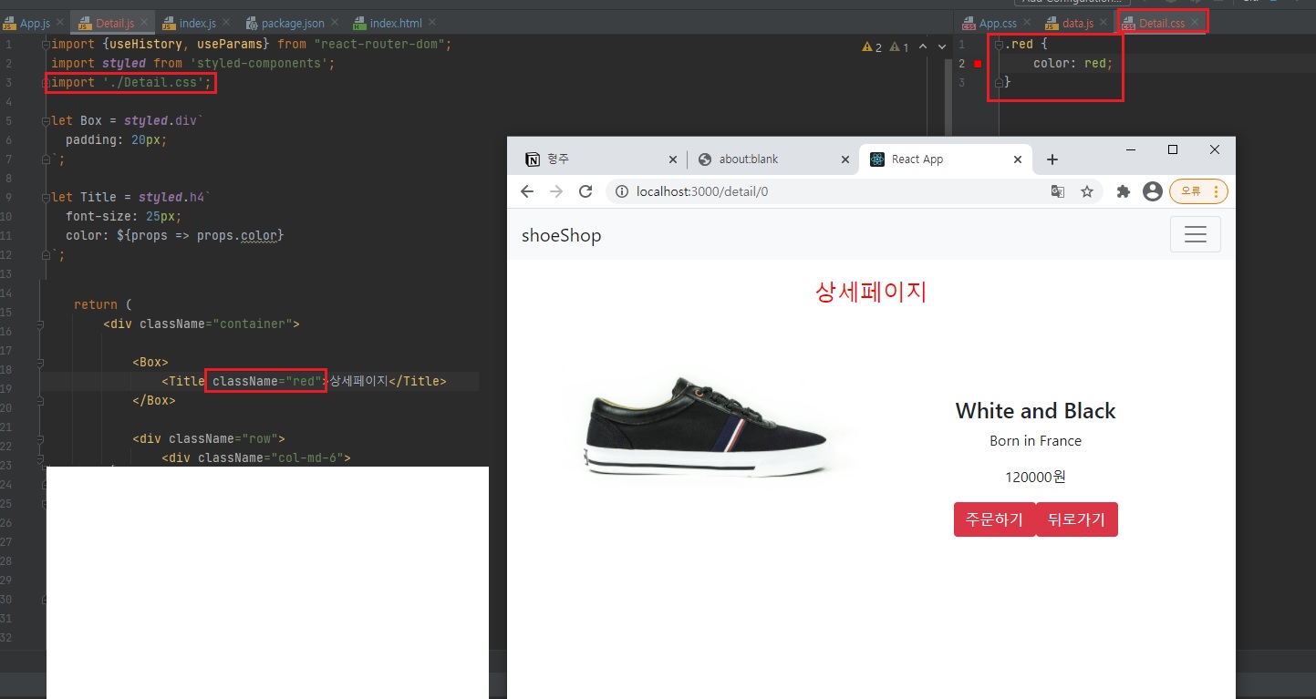Click the Chrome address bar URL field
This screenshot has height=699, width=1316.
pyautogui.click(x=830, y=191)
